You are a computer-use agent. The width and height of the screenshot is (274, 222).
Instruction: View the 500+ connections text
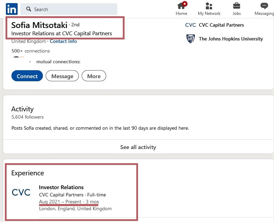[x=30, y=51]
